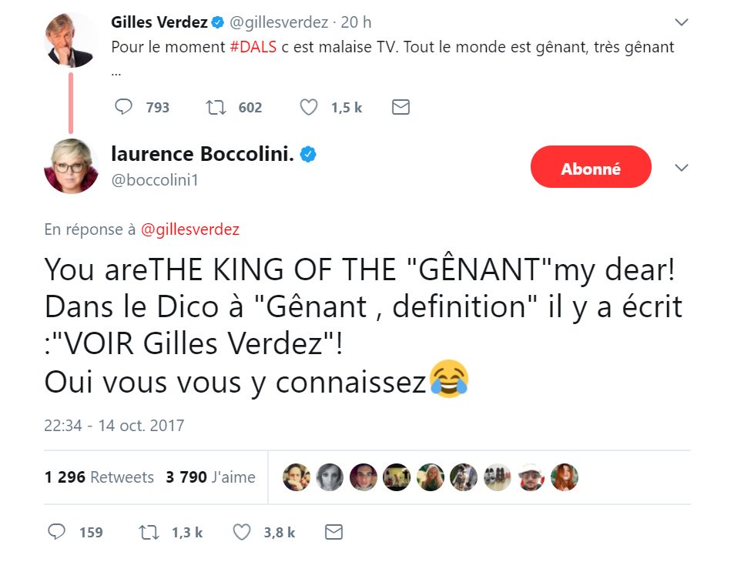
Task: Reply to Gilles Verdez's tweet
Action: click(x=124, y=107)
